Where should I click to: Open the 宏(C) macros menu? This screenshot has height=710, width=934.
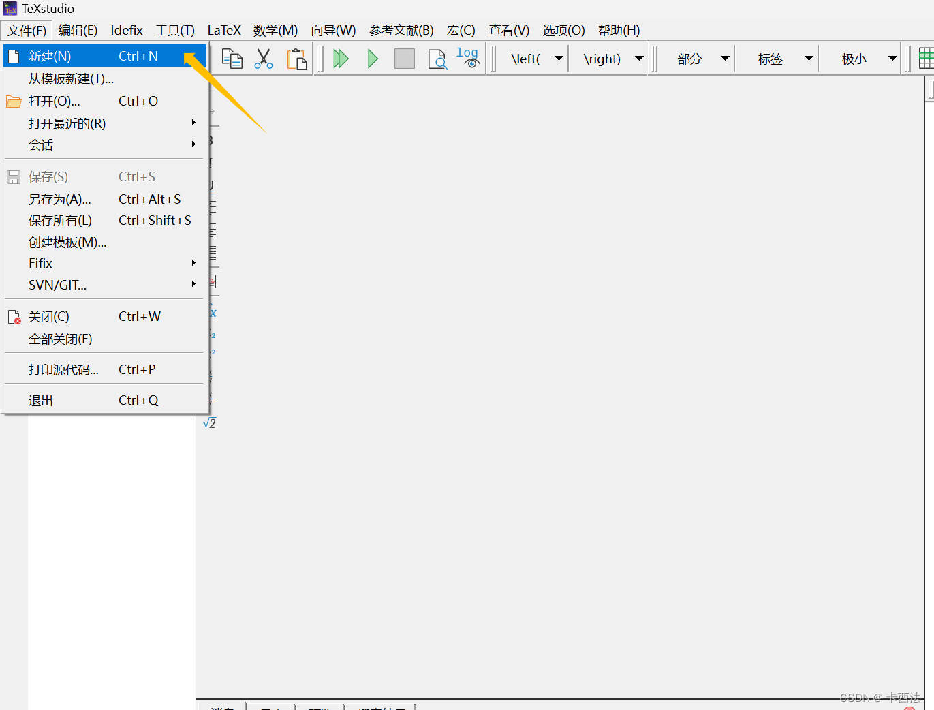coord(461,31)
